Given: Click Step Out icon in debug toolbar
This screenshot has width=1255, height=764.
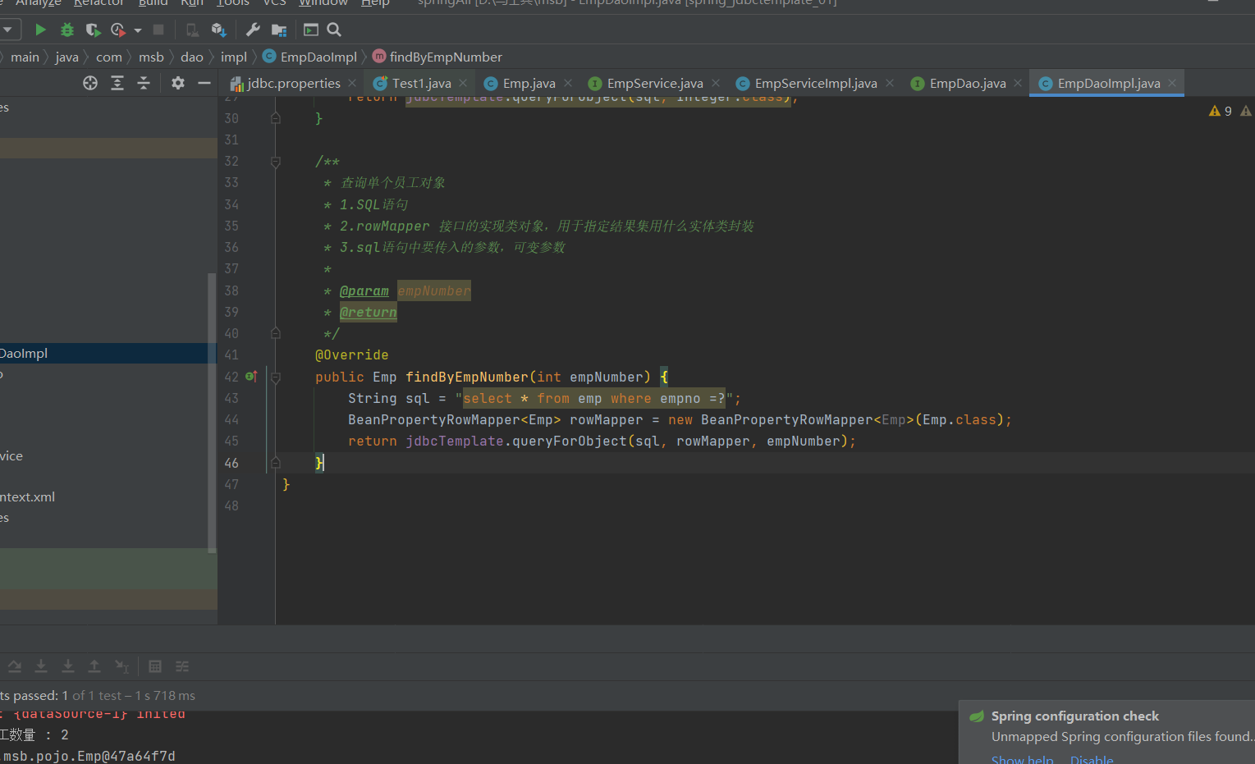Looking at the screenshot, I should 94,666.
